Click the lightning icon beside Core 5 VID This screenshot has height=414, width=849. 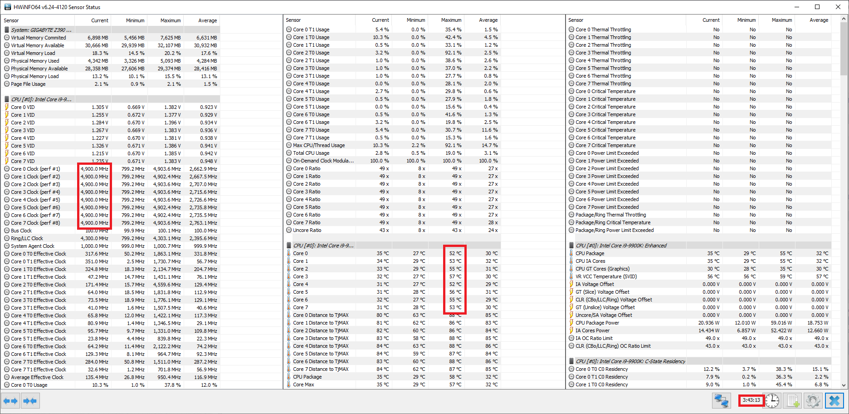point(7,146)
